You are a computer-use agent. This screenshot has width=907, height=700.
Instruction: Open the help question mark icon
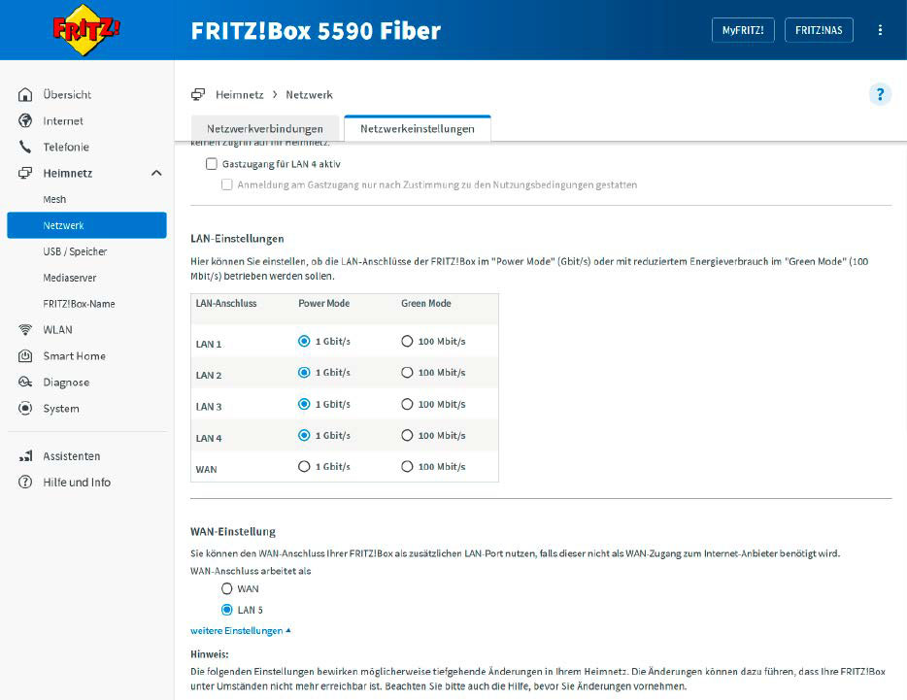coord(880,94)
